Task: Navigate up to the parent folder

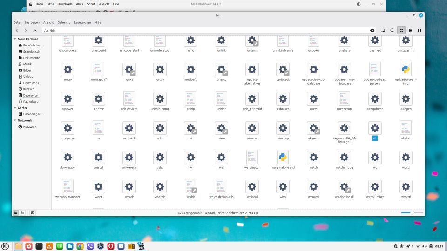Action: [35, 30]
